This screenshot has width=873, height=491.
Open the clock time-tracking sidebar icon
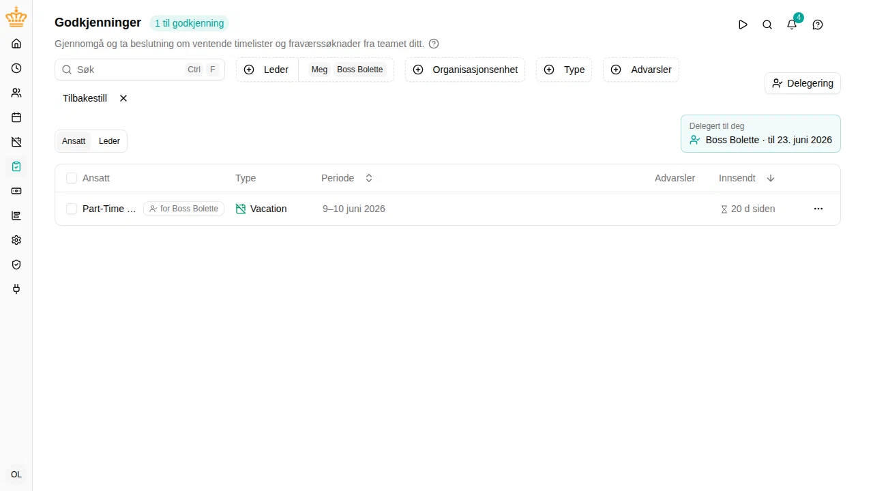[16, 68]
